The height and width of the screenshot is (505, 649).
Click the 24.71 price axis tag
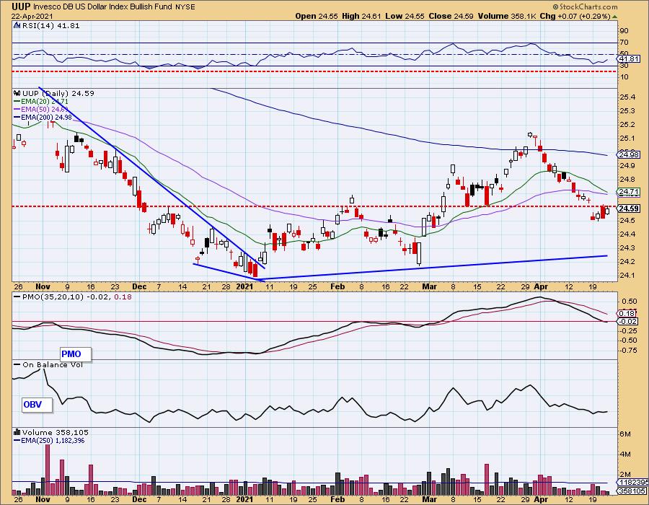pos(629,192)
